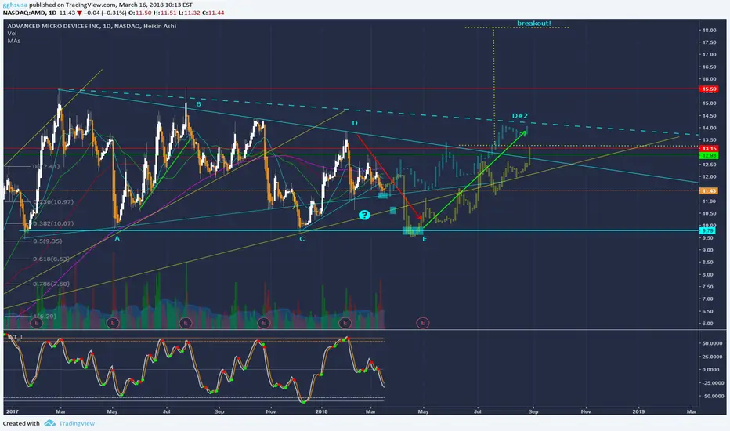Click the Fibonacci label 0.382(10.07)

click(53, 223)
